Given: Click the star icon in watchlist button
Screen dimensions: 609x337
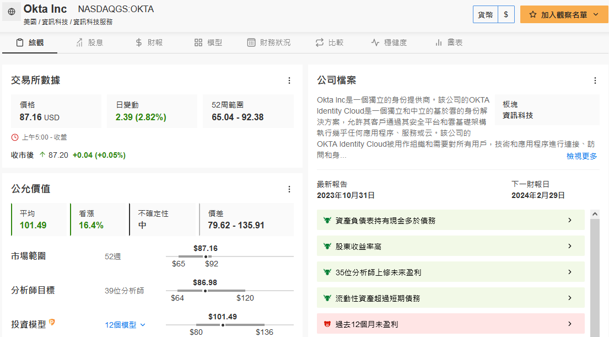Looking at the screenshot, I should point(533,15).
